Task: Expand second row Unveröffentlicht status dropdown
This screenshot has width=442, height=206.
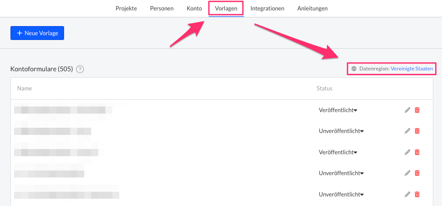Action: pos(341,131)
